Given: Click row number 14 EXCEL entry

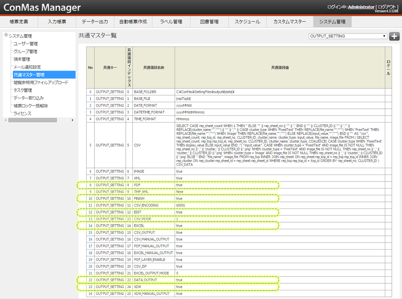Looking at the screenshot, I should 91,226.
